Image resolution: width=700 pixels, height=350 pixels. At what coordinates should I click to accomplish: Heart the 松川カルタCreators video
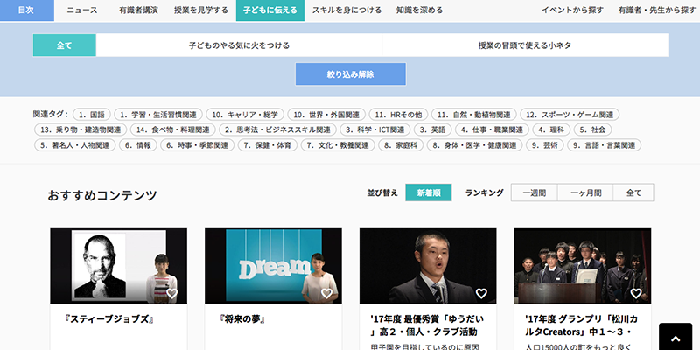[x=636, y=294]
